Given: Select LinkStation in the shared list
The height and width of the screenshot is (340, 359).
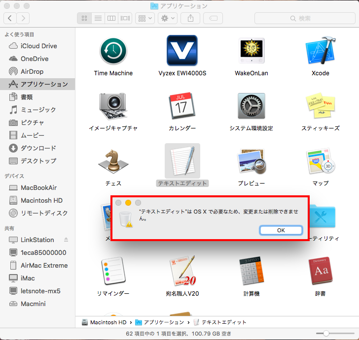Looking at the screenshot, I should point(37,240).
